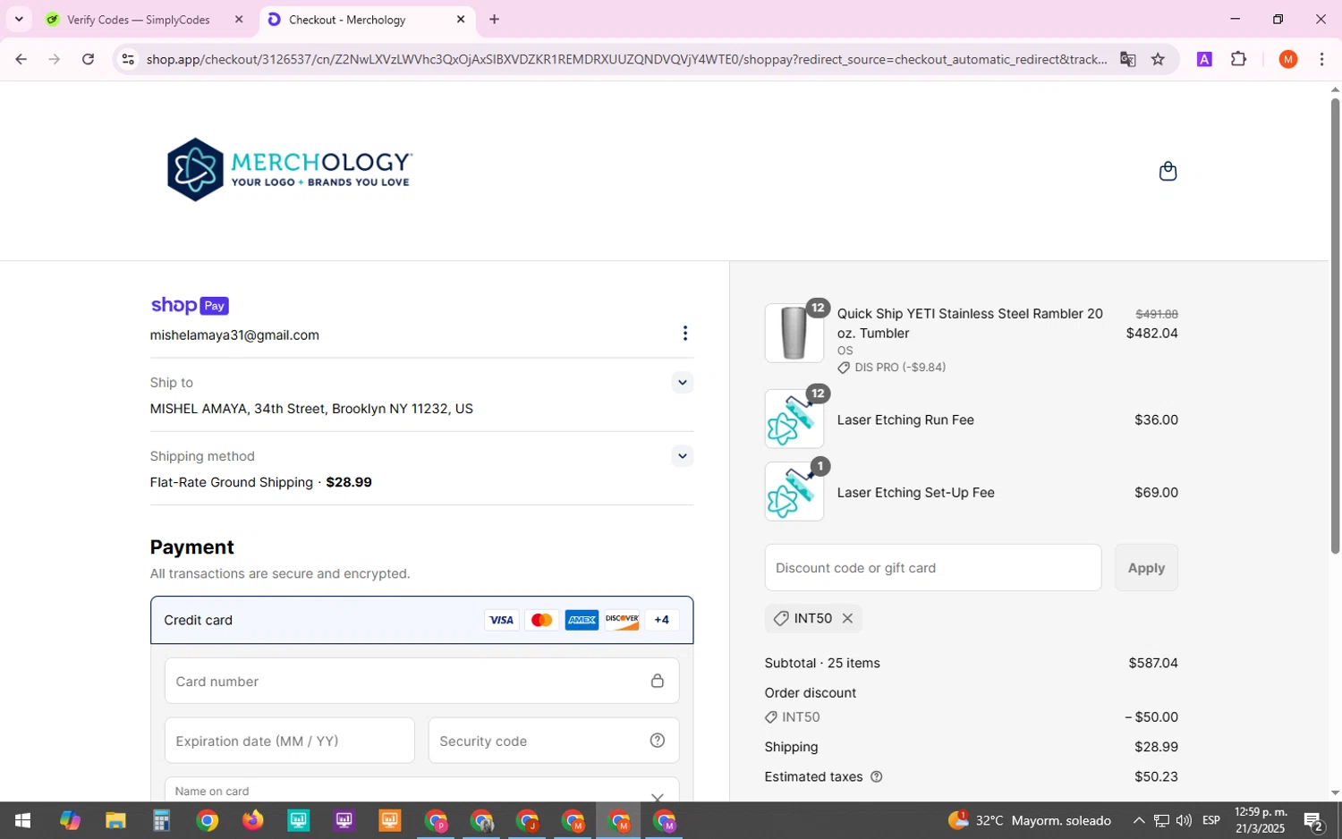Open File Explorer from taskbar
Viewport: 1342px width, 839px height.
[x=115, y=820]
